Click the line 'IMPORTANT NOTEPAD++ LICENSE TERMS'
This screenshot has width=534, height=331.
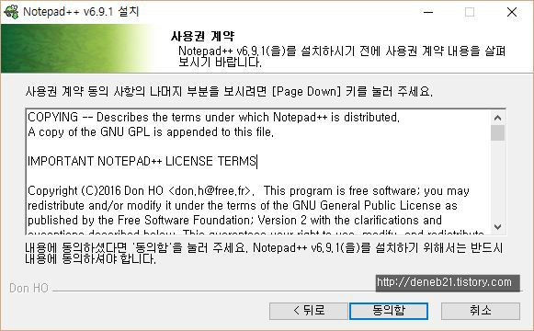click(x=142, y=161)
